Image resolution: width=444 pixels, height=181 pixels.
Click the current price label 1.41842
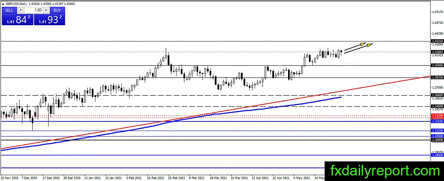coord(437,52)
